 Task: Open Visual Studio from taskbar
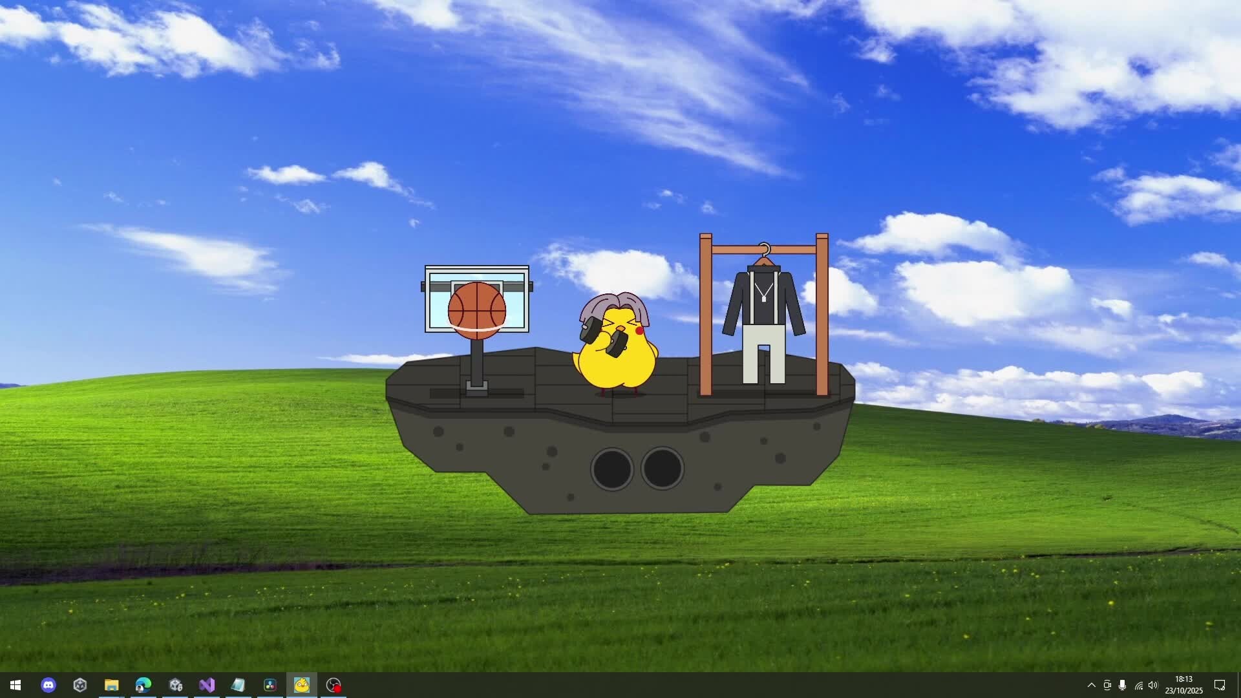tap(207, 685)
